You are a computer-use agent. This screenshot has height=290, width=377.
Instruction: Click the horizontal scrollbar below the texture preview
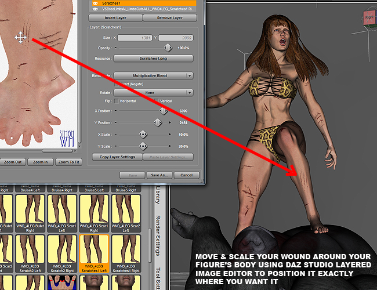(x=57, y=151)
